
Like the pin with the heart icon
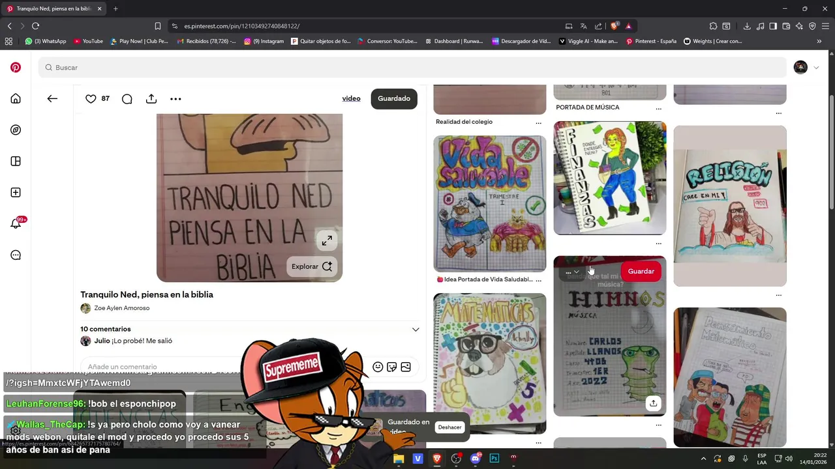tap(91, 98)
